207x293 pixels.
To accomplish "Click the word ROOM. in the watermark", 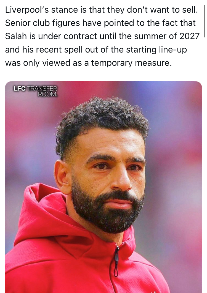I will point(48,94).
